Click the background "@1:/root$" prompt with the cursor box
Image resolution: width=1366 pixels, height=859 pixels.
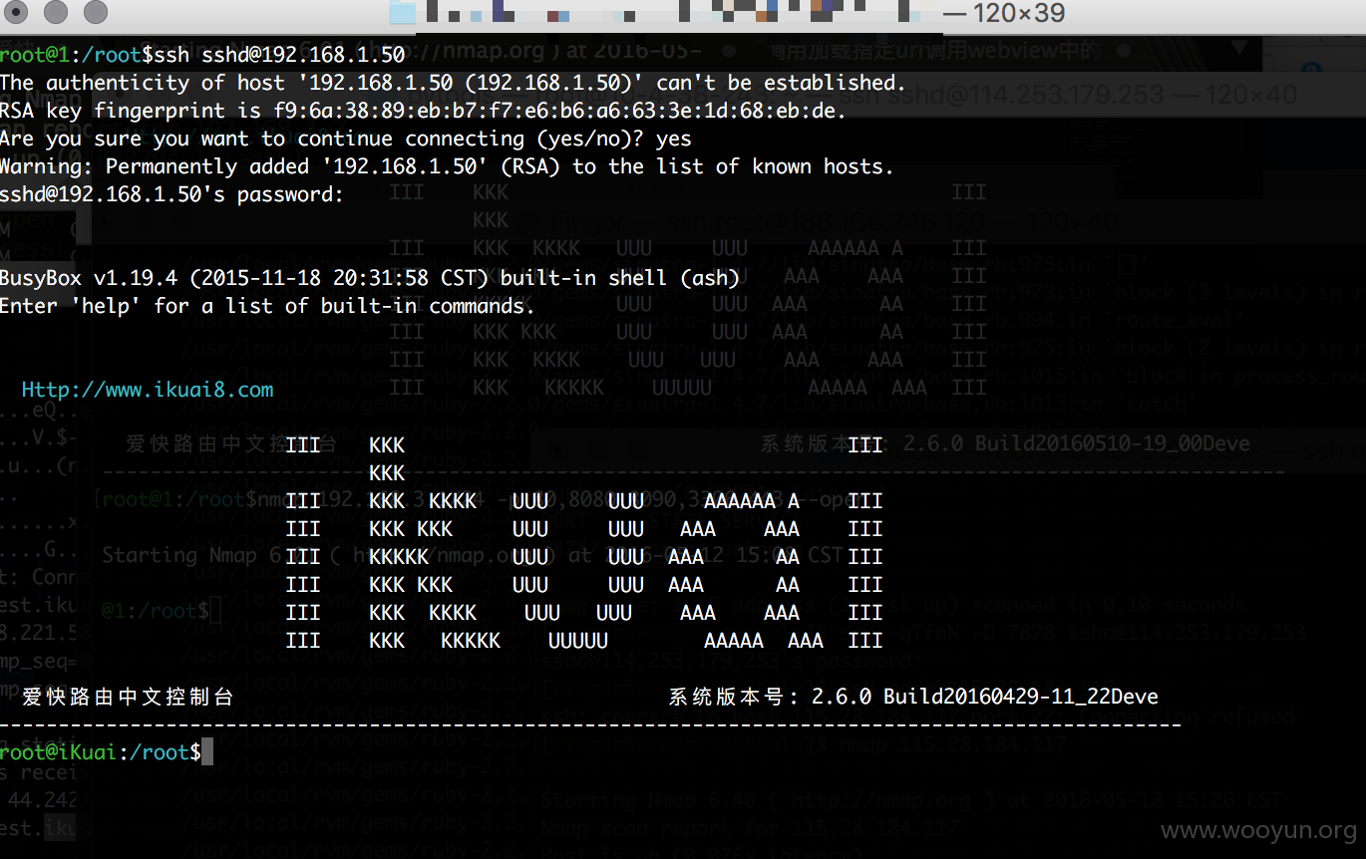click(x=160, y=609)
